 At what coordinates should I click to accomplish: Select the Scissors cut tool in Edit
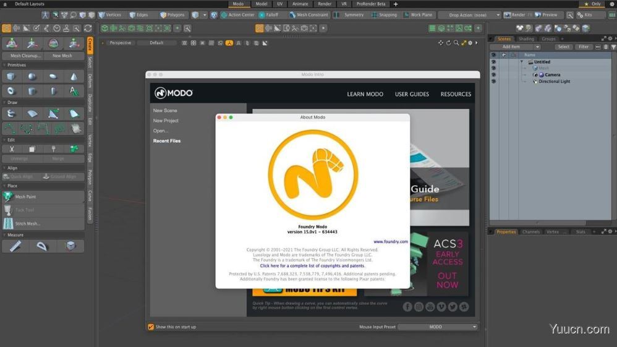[x=12, y=149]
